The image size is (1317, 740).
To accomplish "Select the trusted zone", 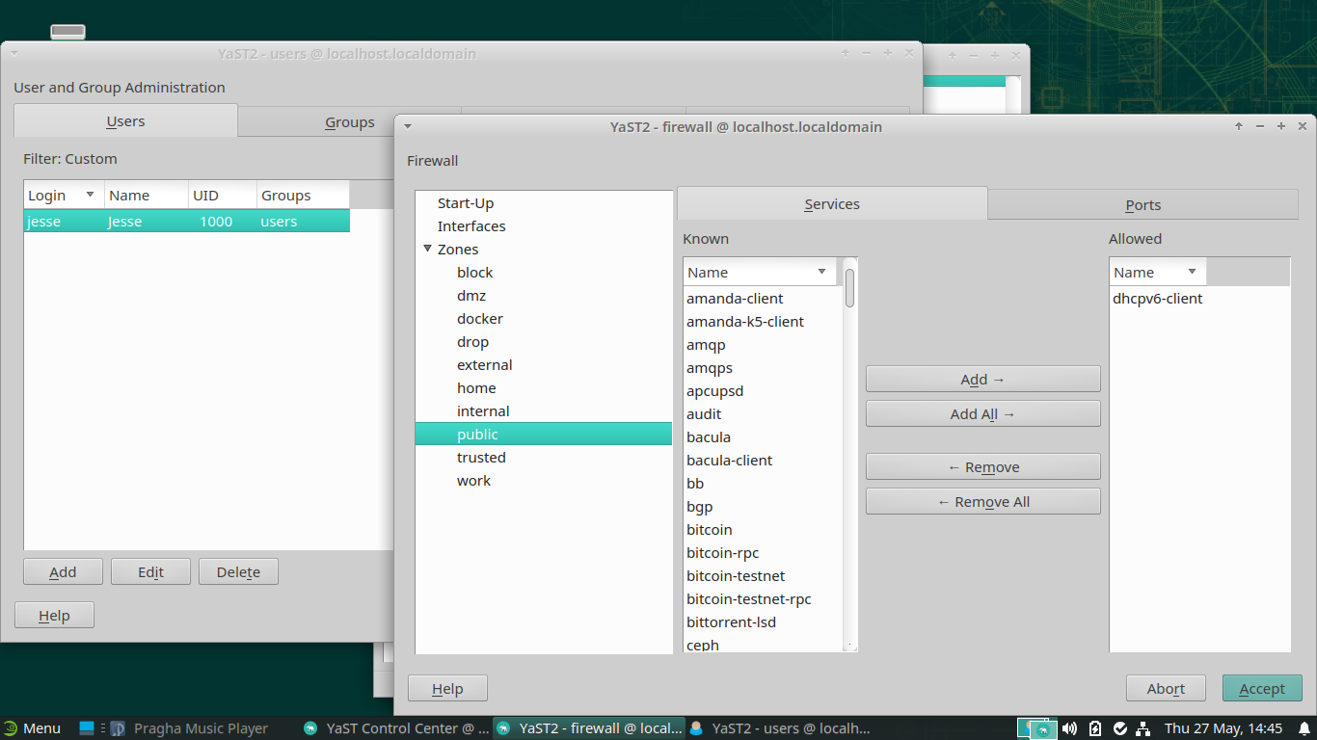I will coord(481,457).
